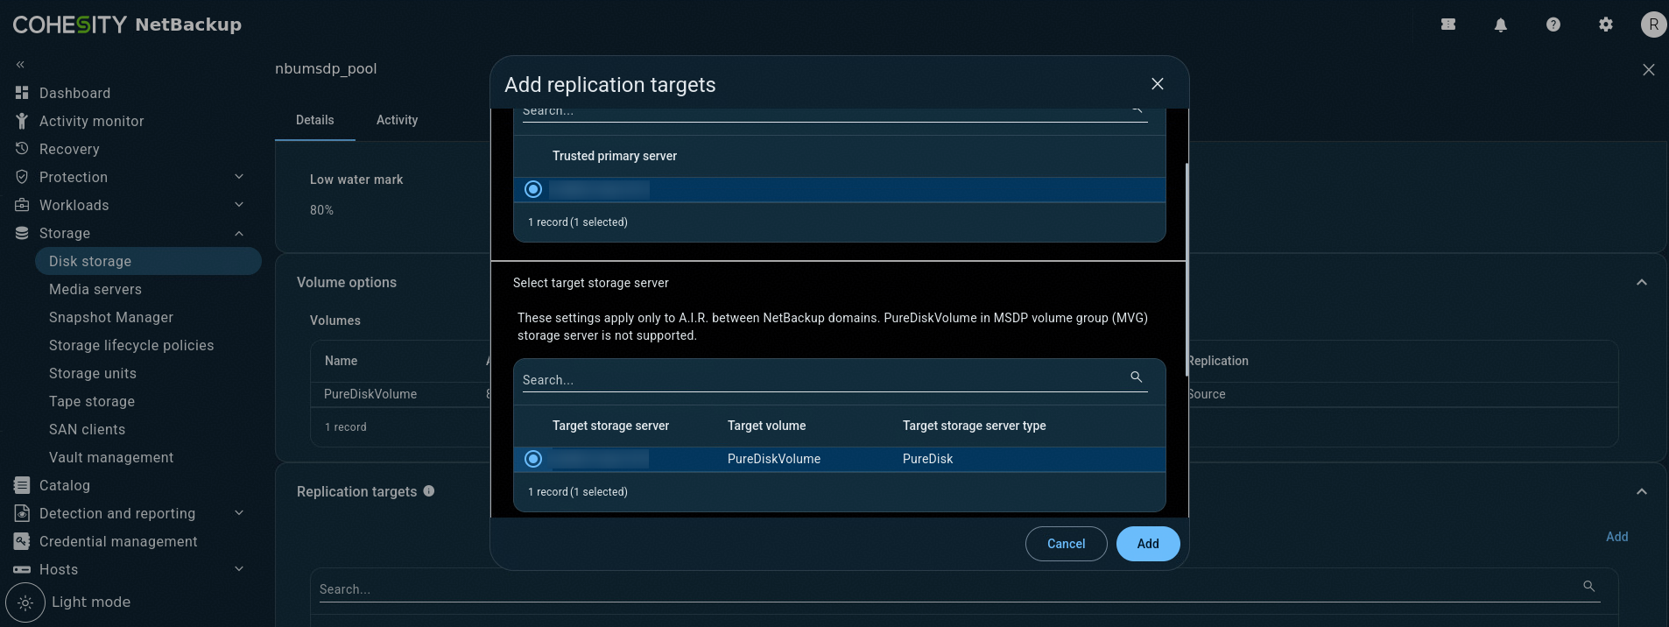Click search icon in replication targets search bar
Image resolution: width=1669 pixels, height=627 pixels.
click(1589, 586)
